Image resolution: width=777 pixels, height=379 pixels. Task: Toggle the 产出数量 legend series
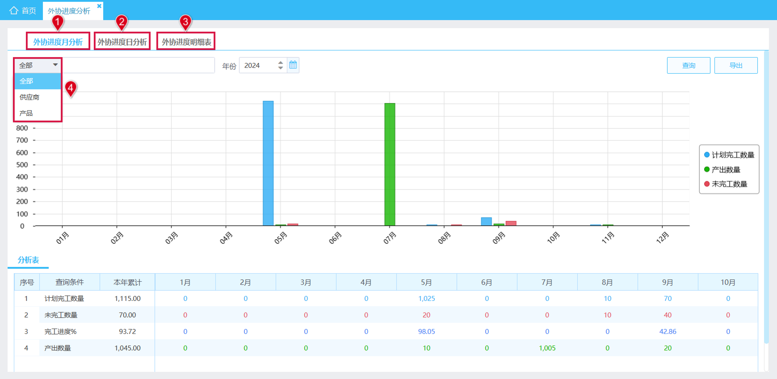point(722,169)
